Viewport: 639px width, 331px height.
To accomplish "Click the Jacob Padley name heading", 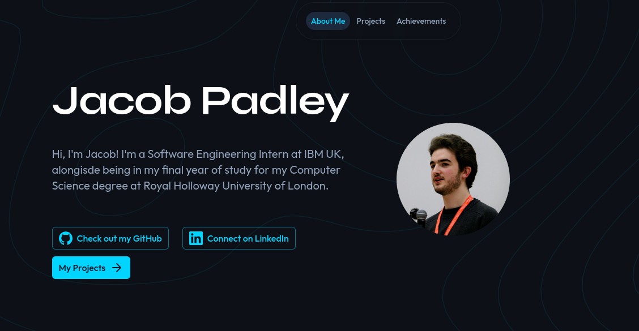I will pyautogui.click(x=200, y=101).
